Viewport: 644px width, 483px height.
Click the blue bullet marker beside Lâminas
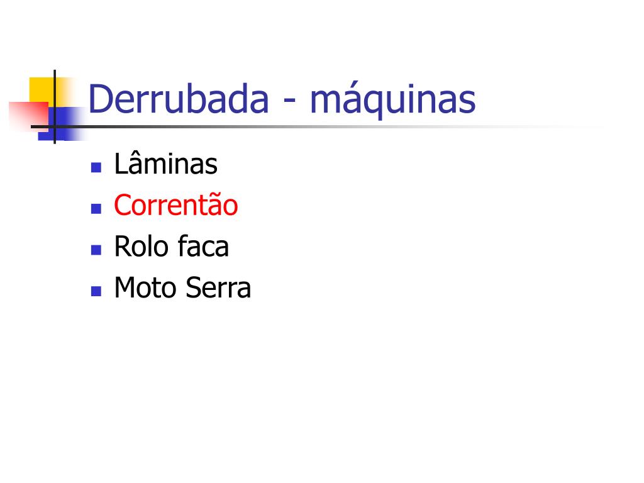pyautogui.click(x=96, y=167)
